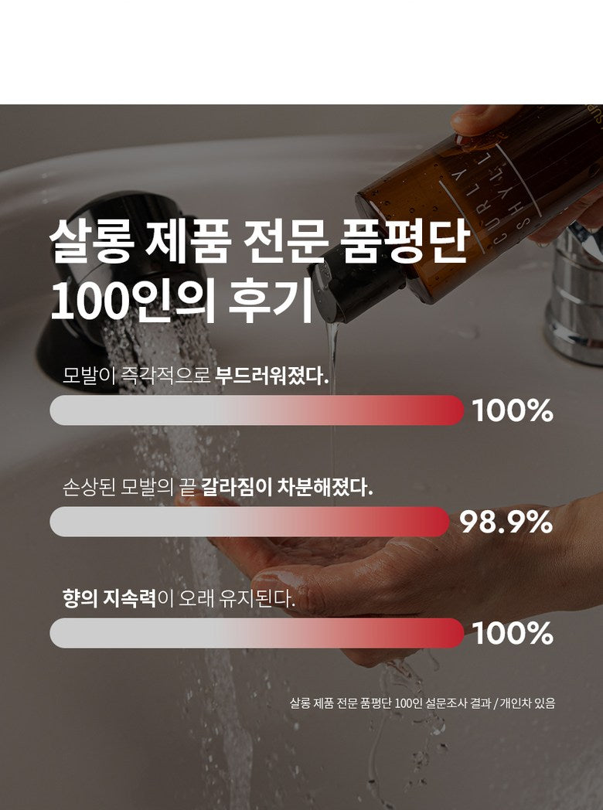
Task: Click the split-ends 98.9% progress bar
Action: 249,522
